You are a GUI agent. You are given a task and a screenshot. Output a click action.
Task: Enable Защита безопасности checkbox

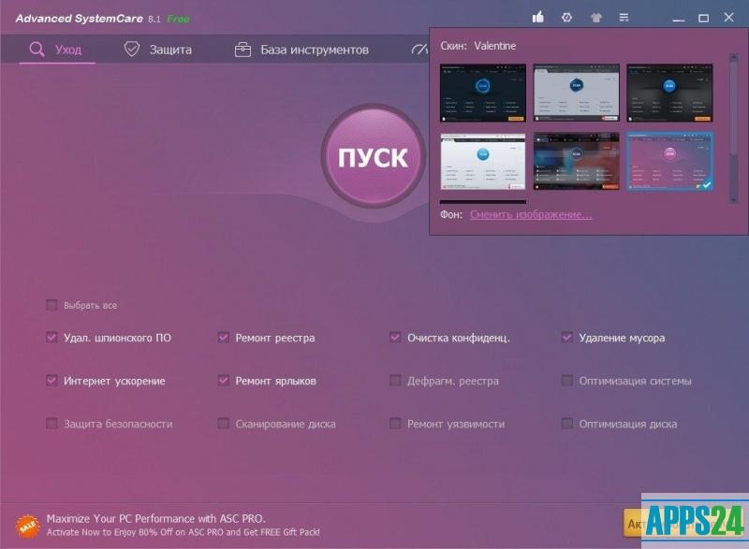[51, 424]
